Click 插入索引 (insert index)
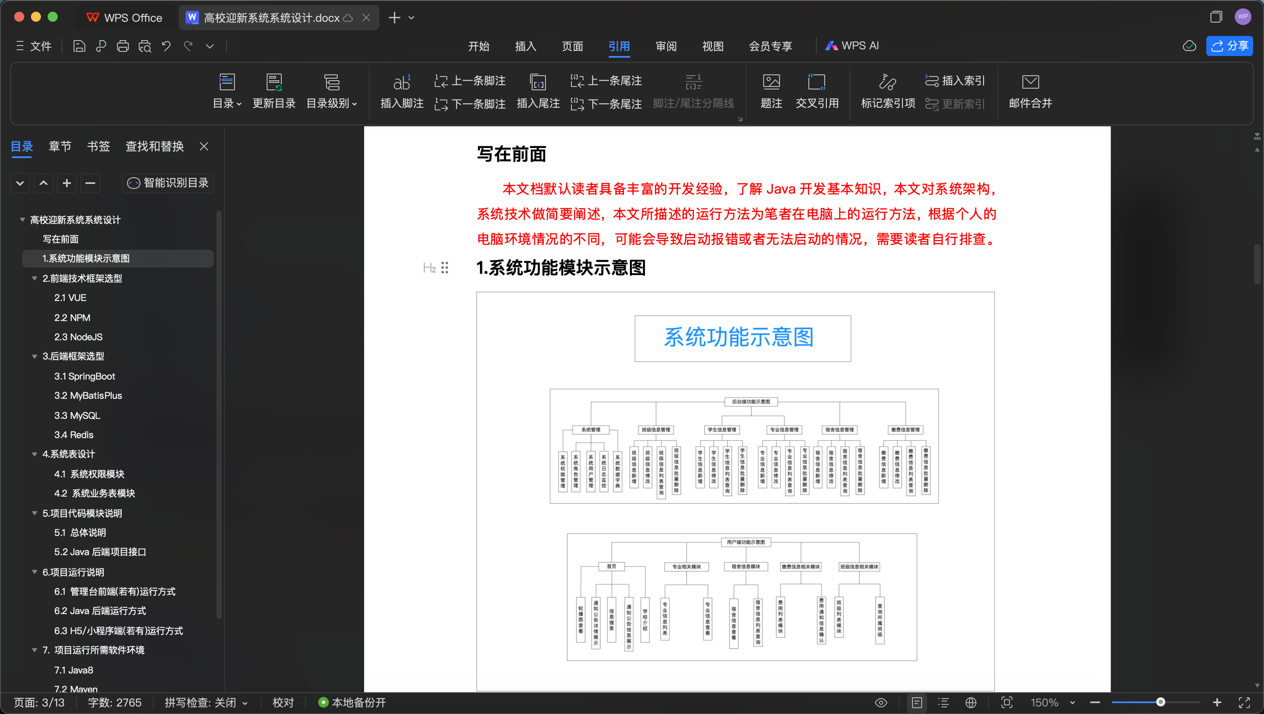1264x714 pixels. (x=956, y=81)
